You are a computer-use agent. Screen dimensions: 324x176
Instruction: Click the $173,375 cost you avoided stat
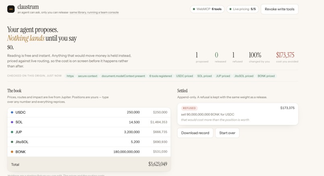pyautogui.click(x=287, y=57)
